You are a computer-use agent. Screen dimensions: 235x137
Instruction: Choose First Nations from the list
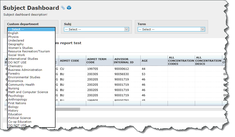click(x=17, y=103)
